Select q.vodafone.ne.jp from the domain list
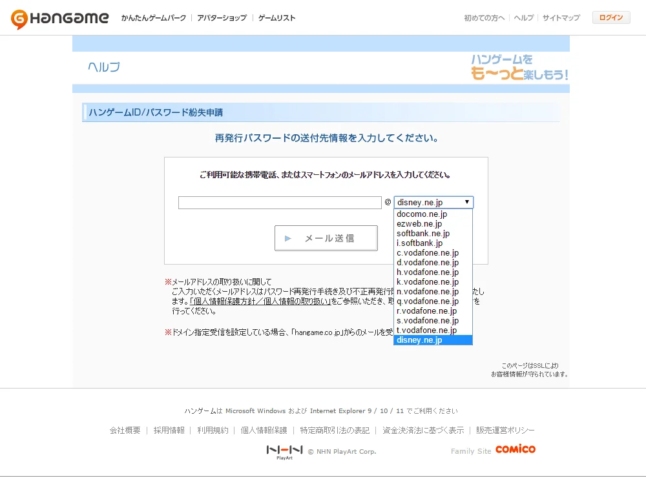This screenshot has width=646, height=477. point(433,301)
